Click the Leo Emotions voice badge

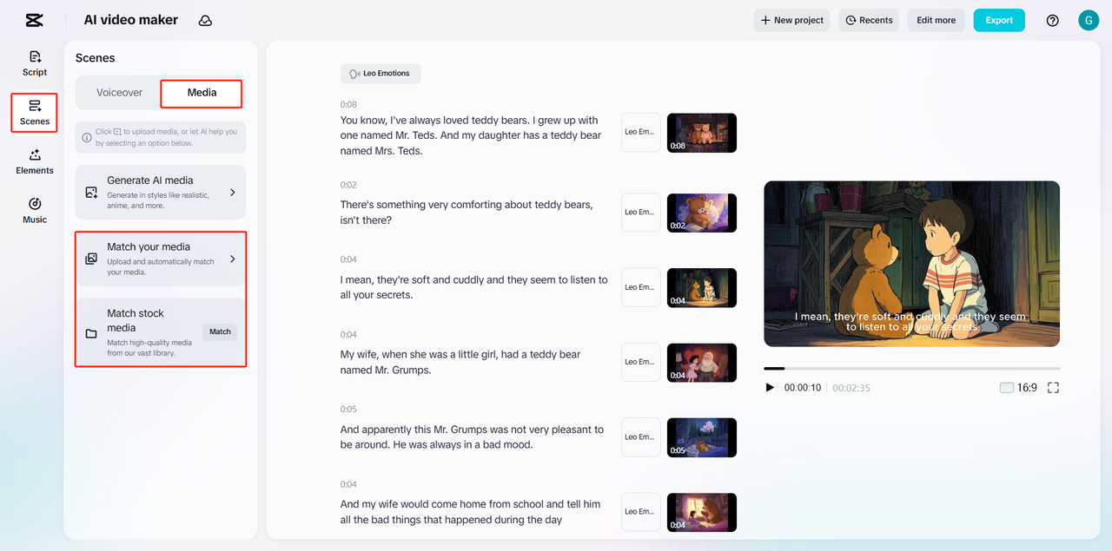point(380,73)
